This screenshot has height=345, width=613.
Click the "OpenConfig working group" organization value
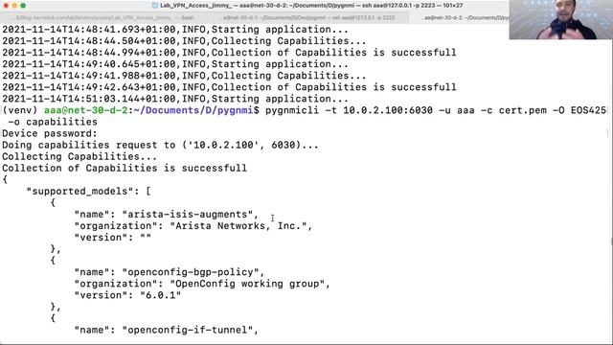(247, 284)
